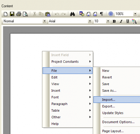140x134 pixels.
Task: Choose Save in the File submenu
Action: (x=117, y=84)
